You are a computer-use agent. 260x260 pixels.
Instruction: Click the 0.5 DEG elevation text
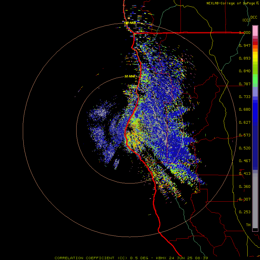click(139, 258)
